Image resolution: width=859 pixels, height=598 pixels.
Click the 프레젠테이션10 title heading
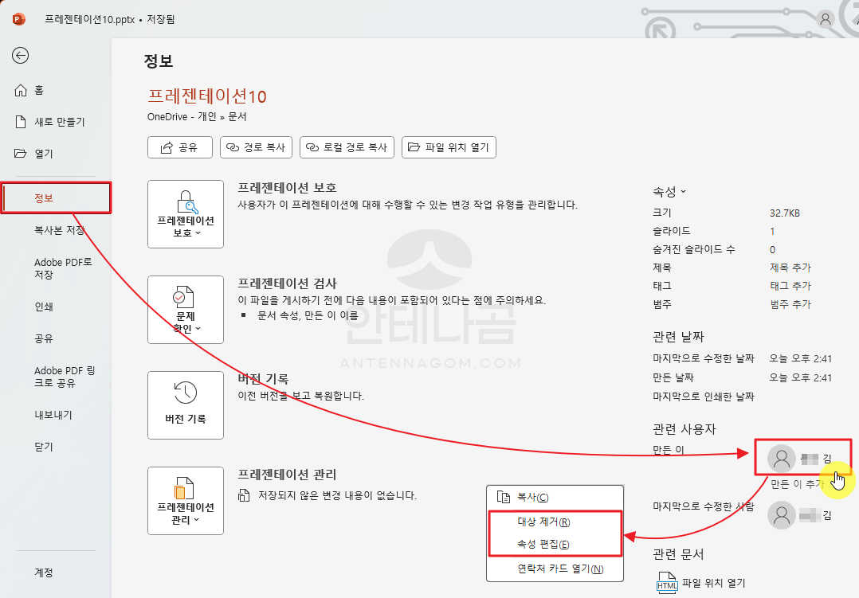point(207,96)
